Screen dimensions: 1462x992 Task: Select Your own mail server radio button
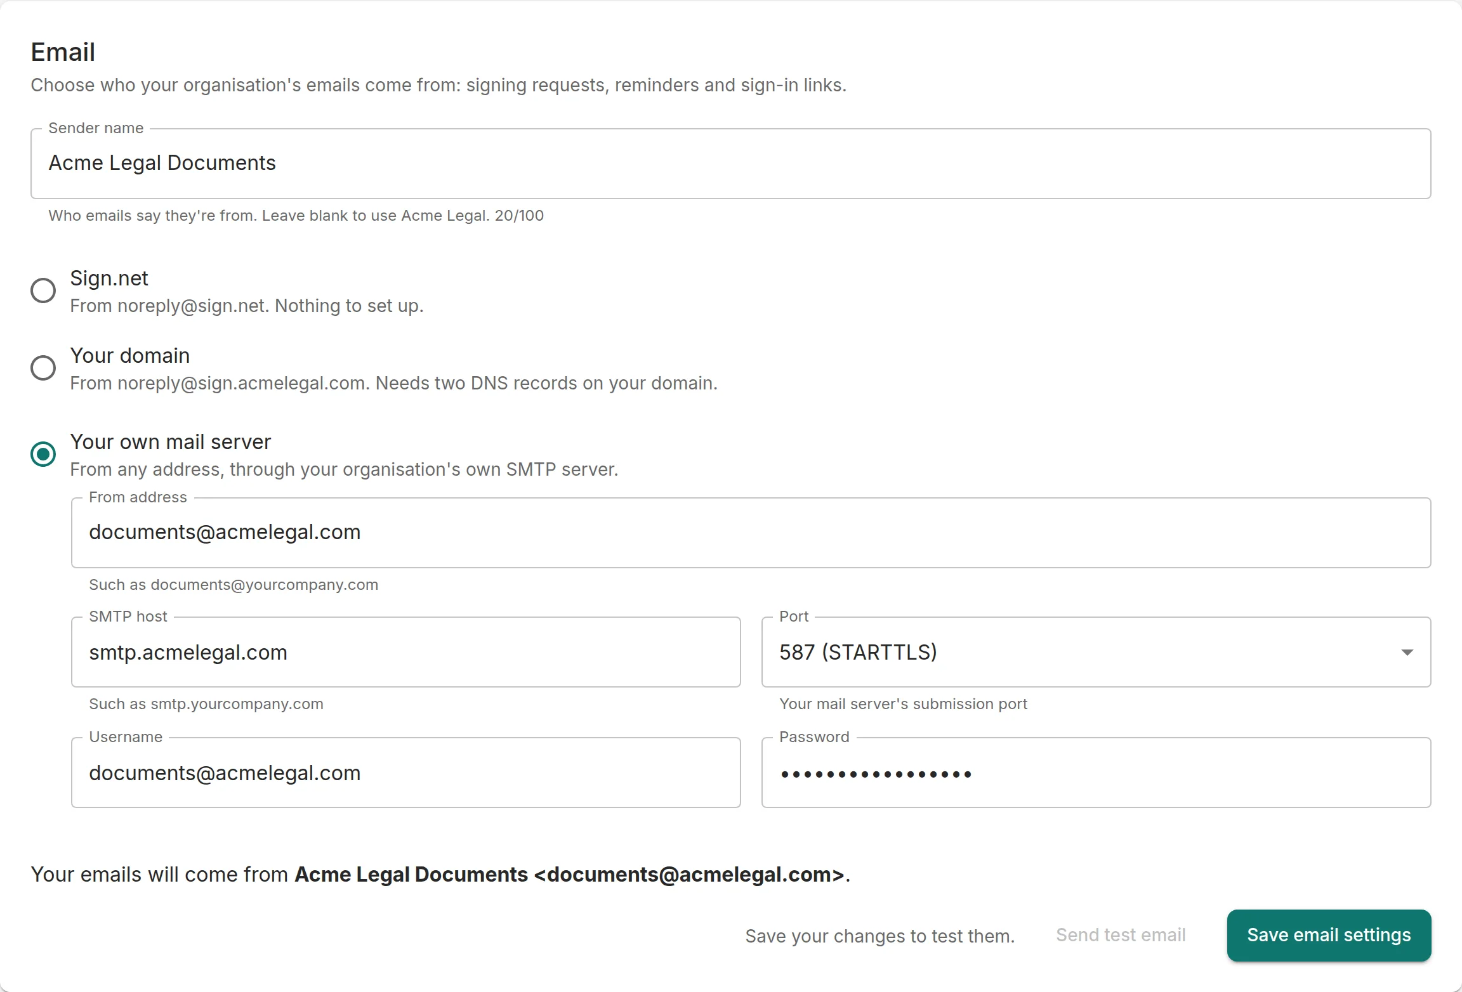(43, 454)
